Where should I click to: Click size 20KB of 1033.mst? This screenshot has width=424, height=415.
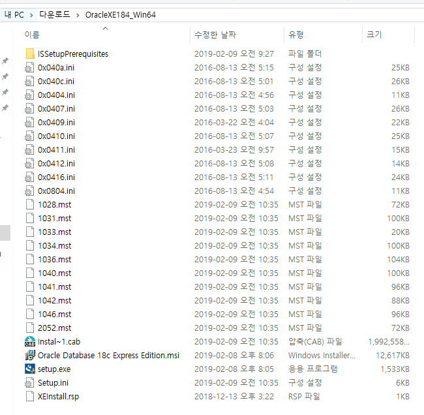coord(401,232)
